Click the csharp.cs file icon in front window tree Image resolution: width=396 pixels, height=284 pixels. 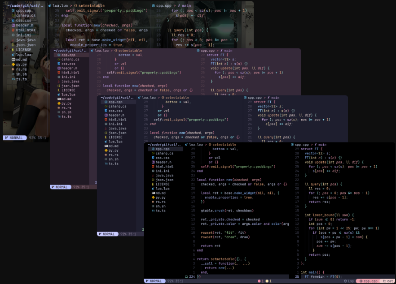pos(153,154)
